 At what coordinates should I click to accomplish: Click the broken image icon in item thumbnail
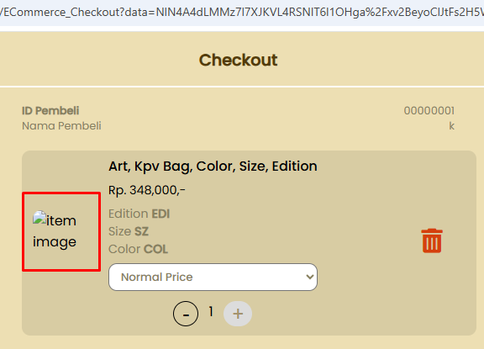[x=39, y=218]
